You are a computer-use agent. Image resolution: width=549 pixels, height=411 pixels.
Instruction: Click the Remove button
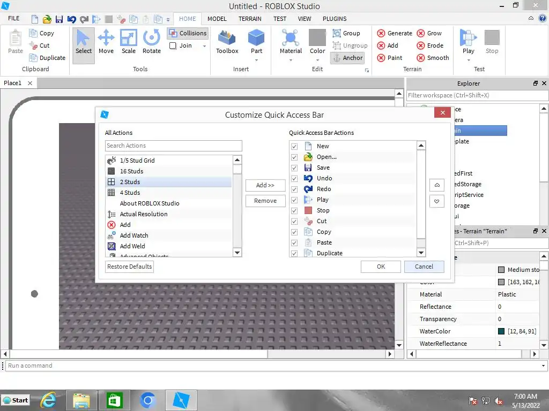pyautogui.click(x=265, y=201)
